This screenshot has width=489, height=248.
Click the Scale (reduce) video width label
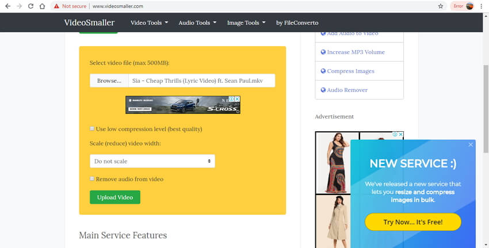click(x=125, y=143)
